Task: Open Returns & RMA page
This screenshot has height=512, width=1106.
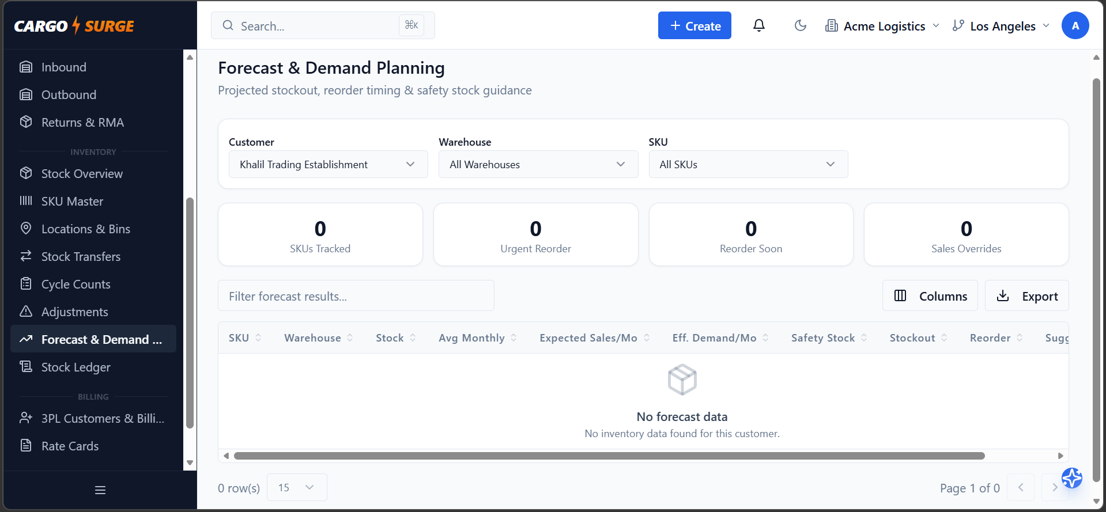Action: 93,122
